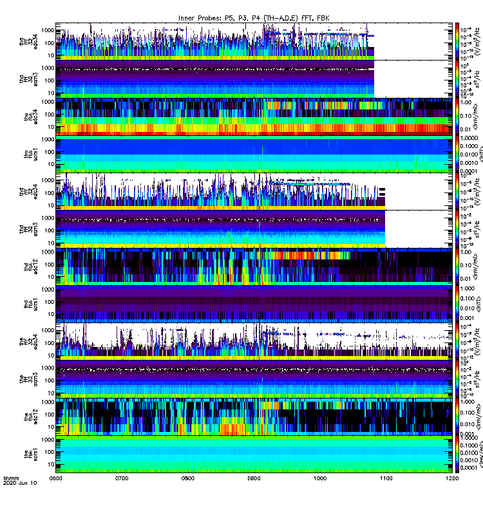This screenshot has width=483, height=515.
Task: Click the 1100 time axis label
Action: 386,478
